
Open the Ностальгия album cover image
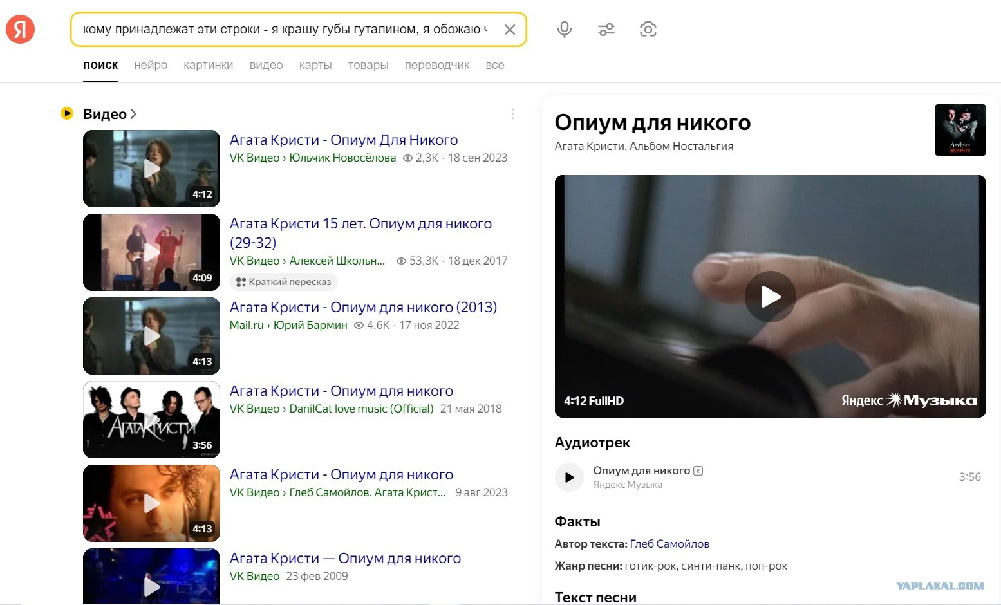click(x=960, y=130)
